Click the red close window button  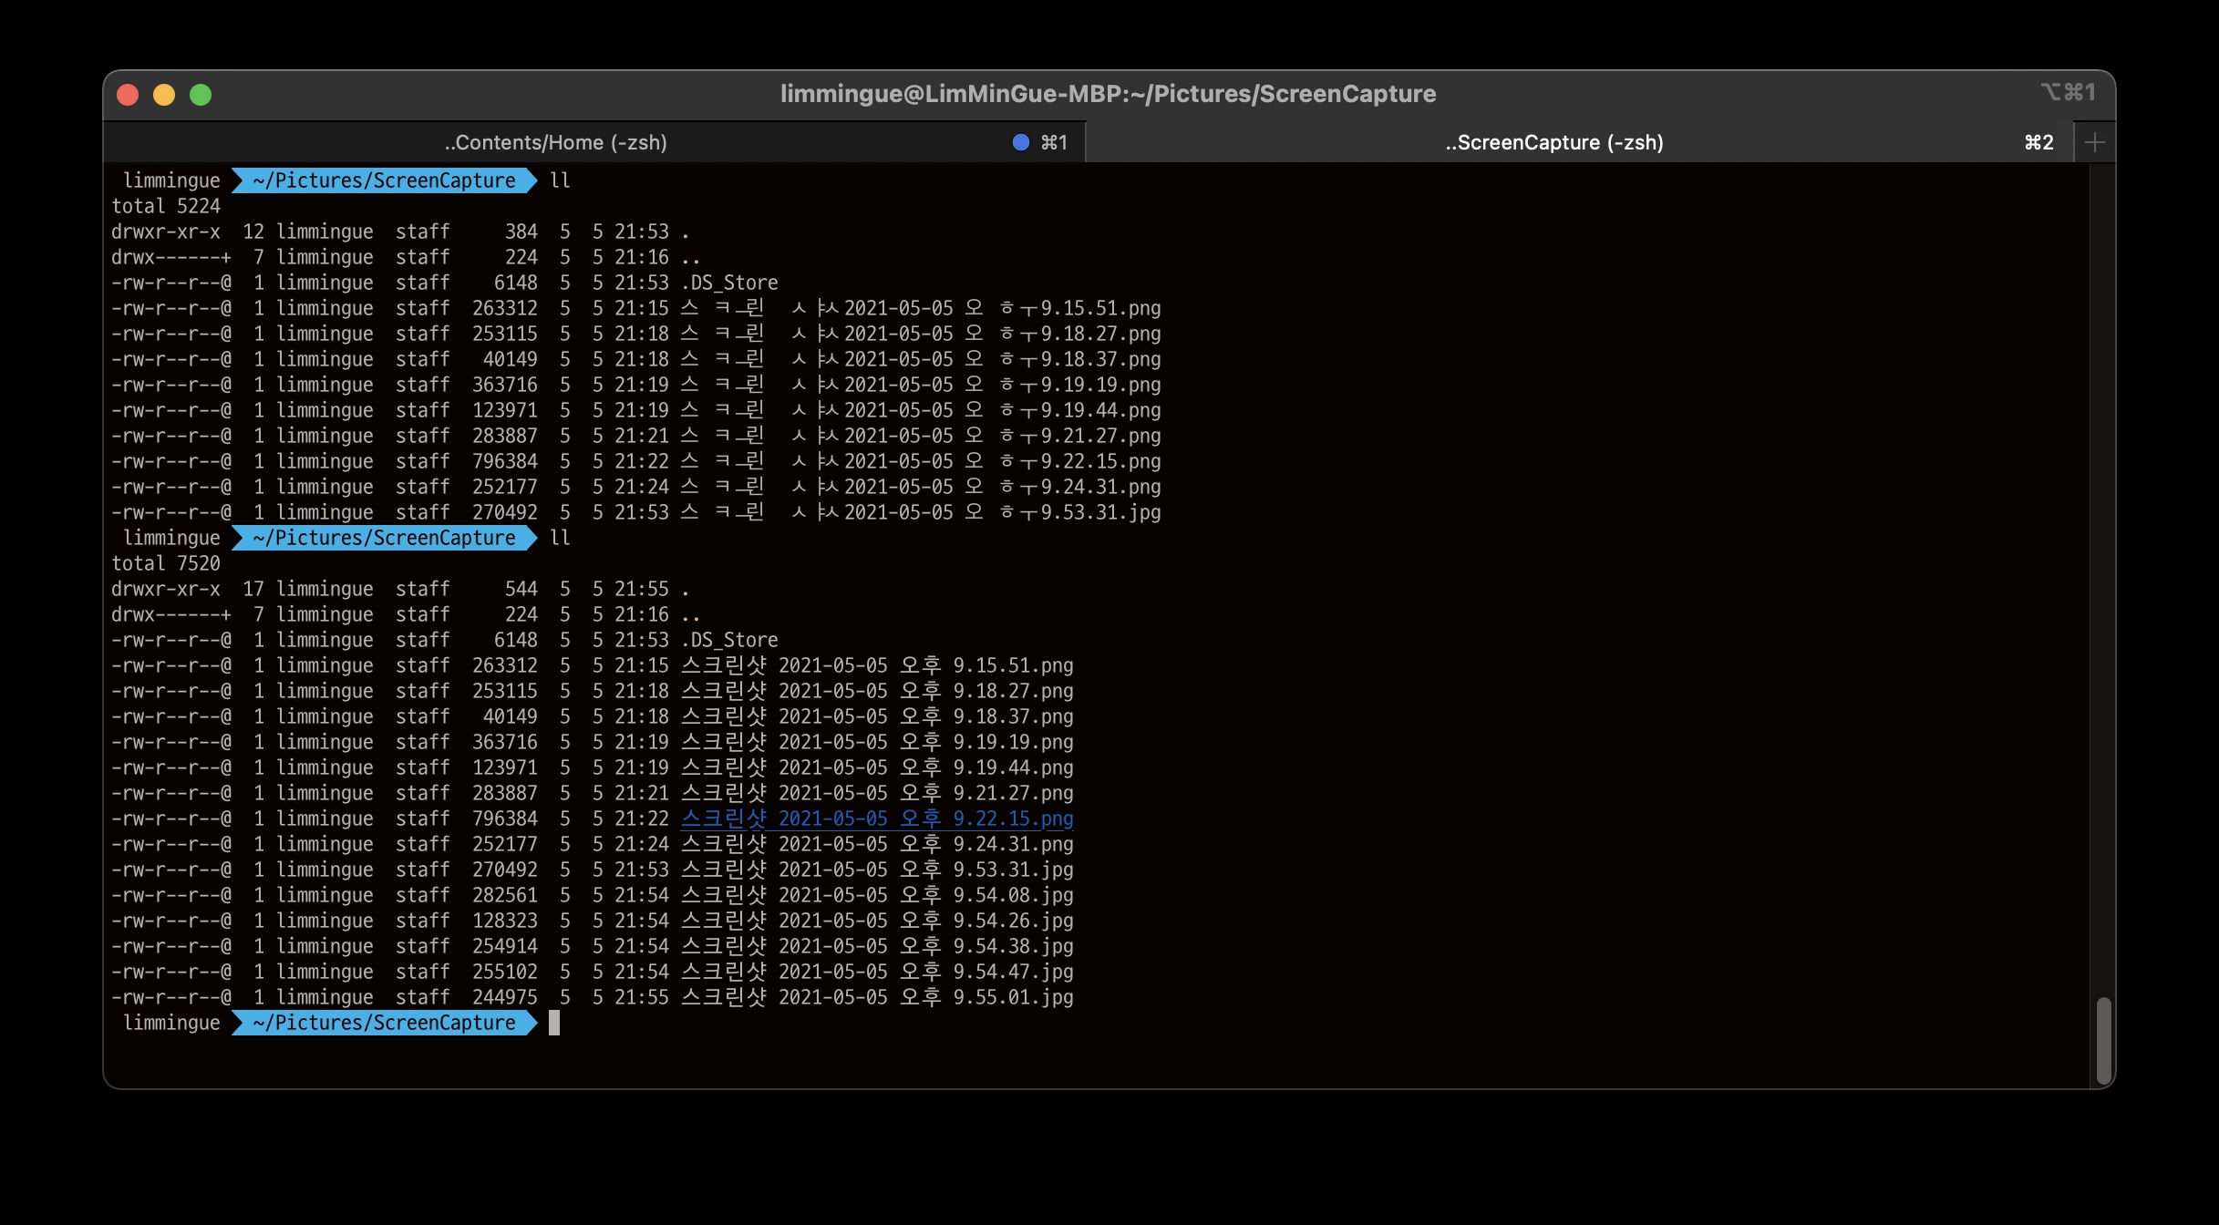point(128,95)
